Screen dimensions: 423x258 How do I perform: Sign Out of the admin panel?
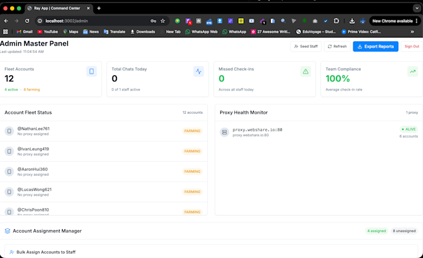pyautogui.click(x=412, y=47)
